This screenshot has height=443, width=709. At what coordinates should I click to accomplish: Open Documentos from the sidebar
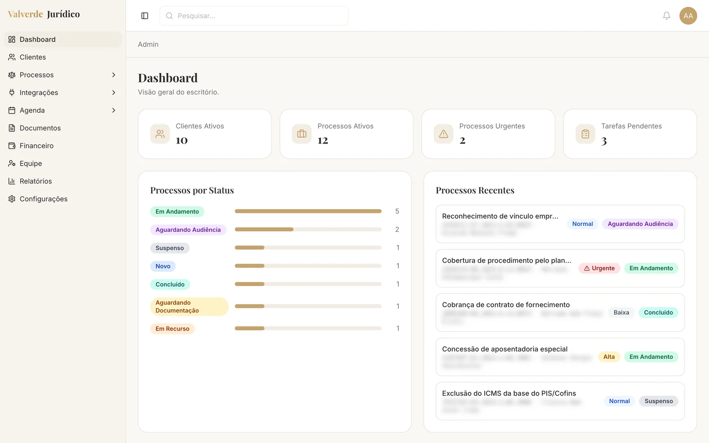tap(63, 128)
